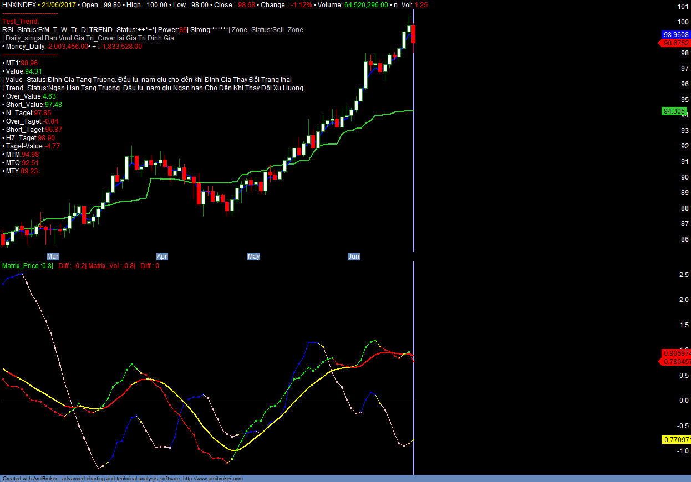The width and height of the screenshot is (691, 482).
Task: Click the green 94.305 value tag
Action: tap(674, 111)
